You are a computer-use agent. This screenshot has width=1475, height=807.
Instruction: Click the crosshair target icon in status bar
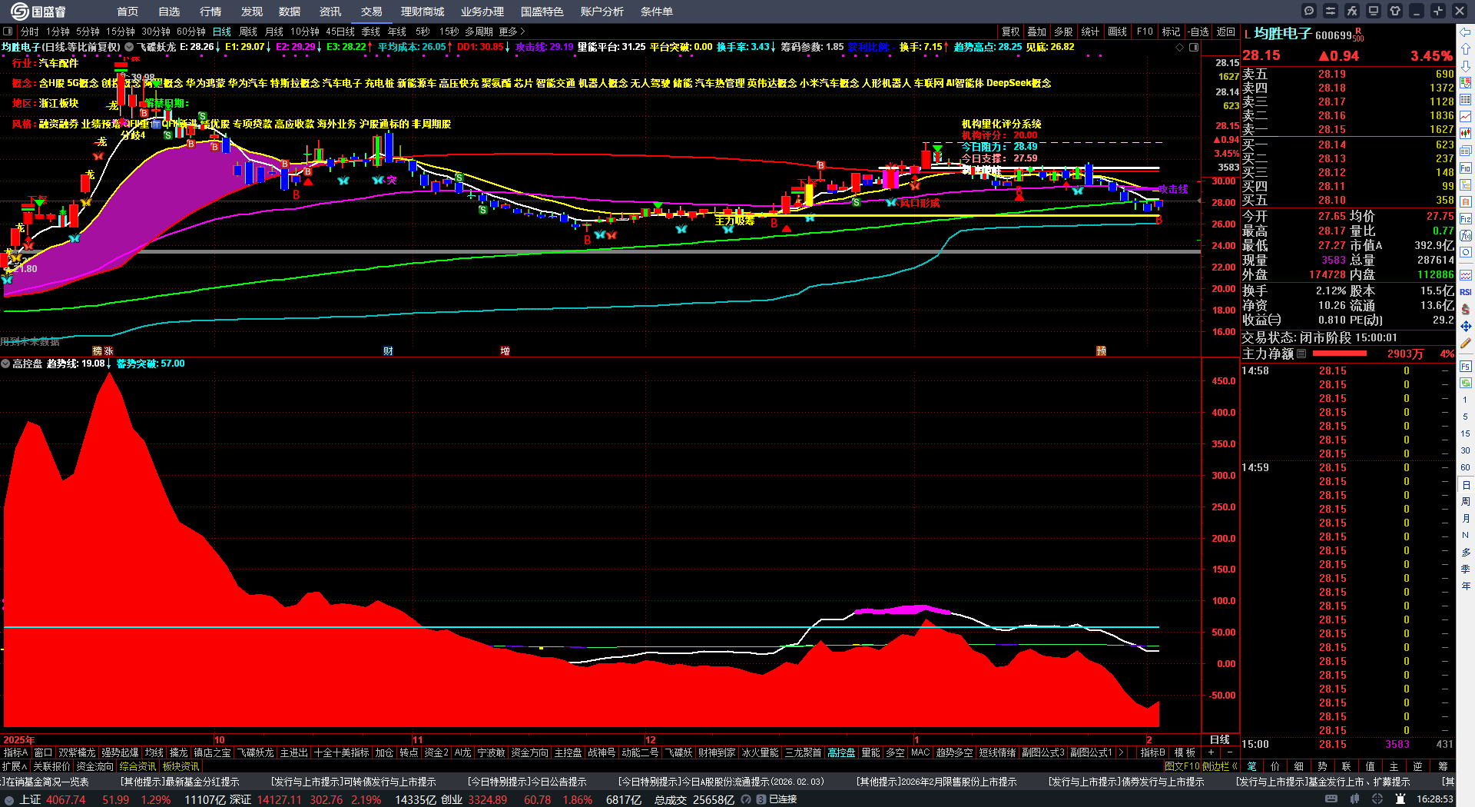point(1377,799)
